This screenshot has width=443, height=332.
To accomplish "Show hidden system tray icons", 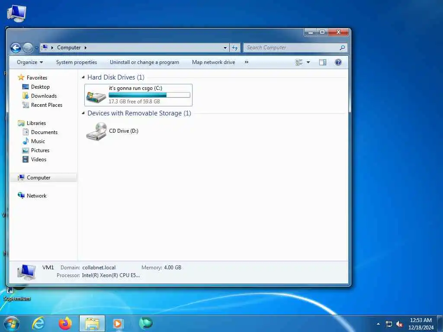I will pos(378,324).
